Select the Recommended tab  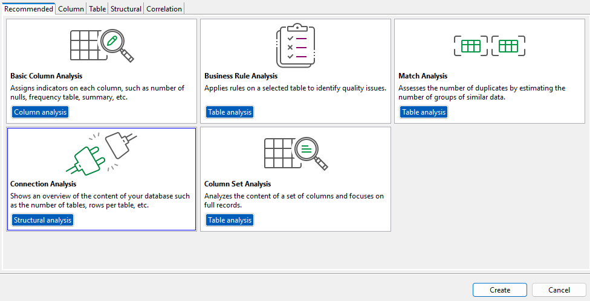[28, 9]
